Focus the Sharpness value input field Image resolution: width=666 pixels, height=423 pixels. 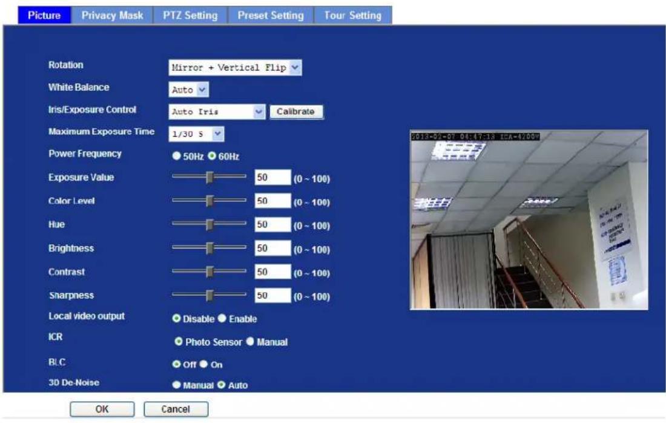coord(272,295)
